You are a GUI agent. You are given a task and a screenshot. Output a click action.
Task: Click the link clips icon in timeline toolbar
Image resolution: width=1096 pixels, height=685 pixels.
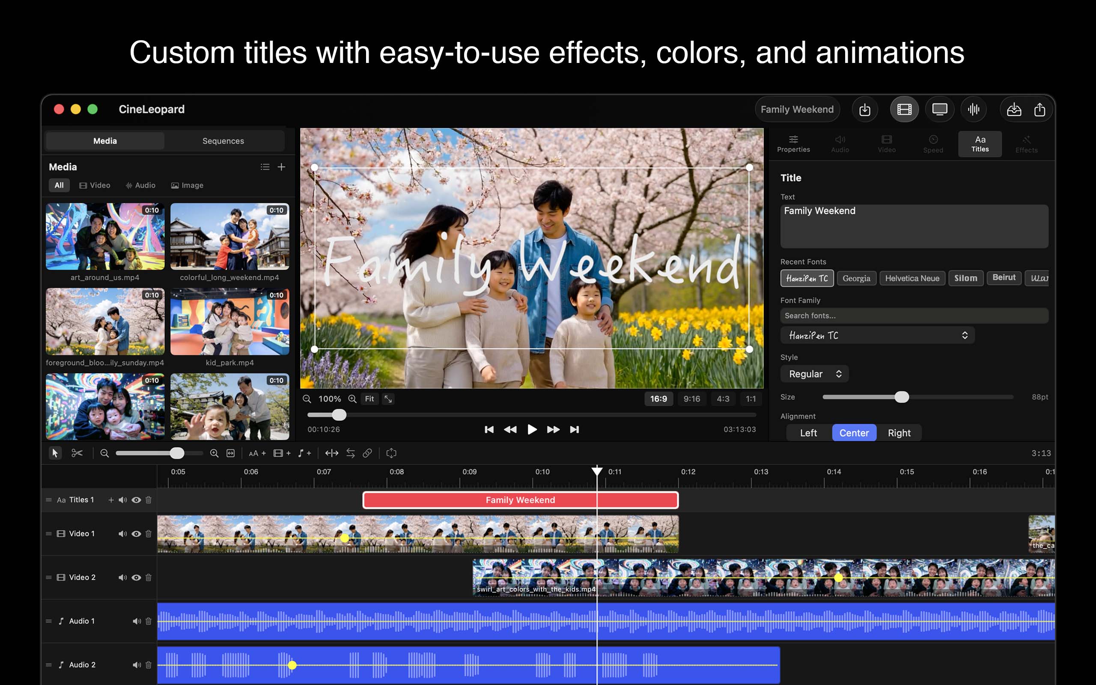point(368,453)
